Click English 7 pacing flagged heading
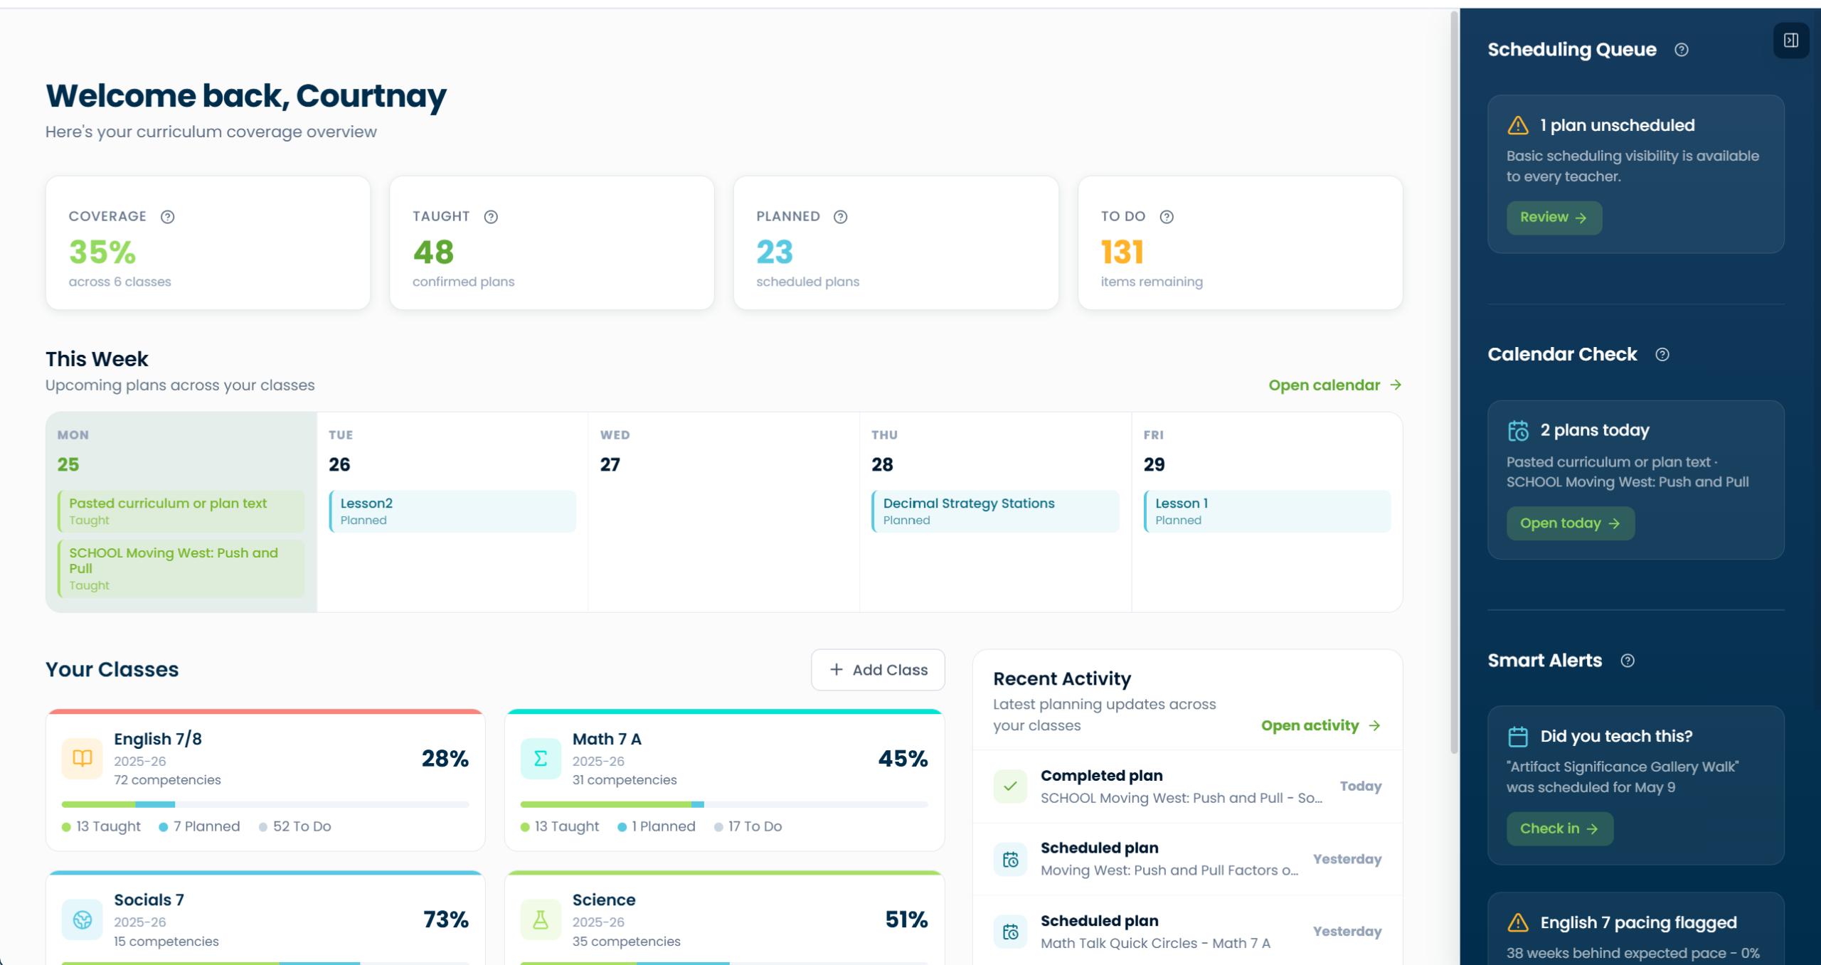 pos(1639,923)
